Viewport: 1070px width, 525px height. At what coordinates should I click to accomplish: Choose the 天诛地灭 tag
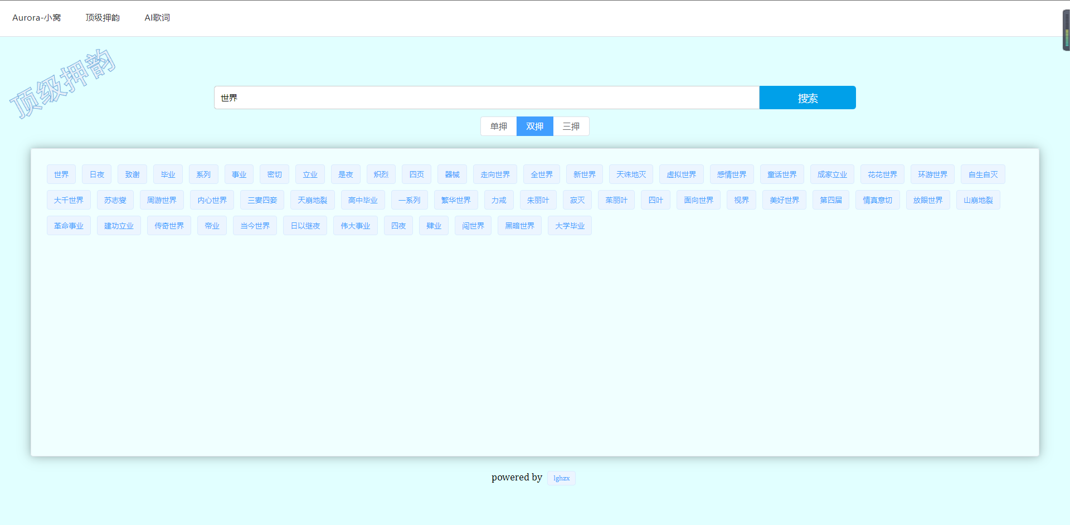coord(631,174)
